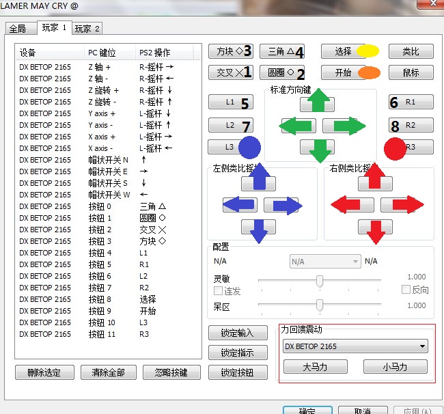Open the 全局 tab
Viewport: 444px width, 414px height.
click(x=17, y=29)
